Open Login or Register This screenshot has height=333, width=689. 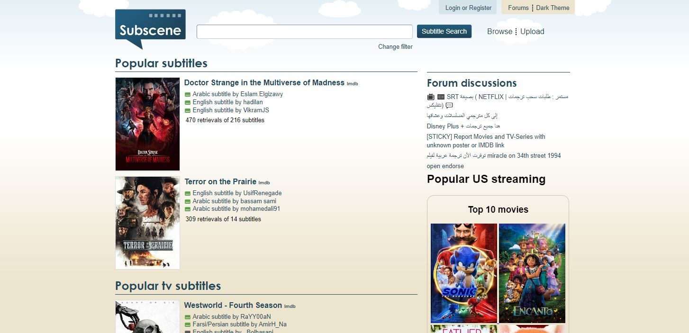click(468, 8)
